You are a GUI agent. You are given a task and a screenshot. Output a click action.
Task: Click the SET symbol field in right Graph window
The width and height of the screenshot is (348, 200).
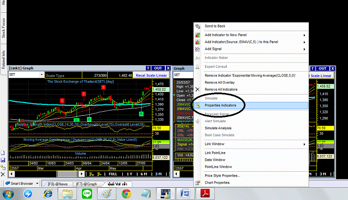[183, 75]
